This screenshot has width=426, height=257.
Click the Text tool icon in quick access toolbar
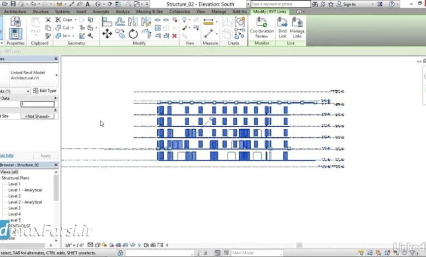tap(87, 4)
